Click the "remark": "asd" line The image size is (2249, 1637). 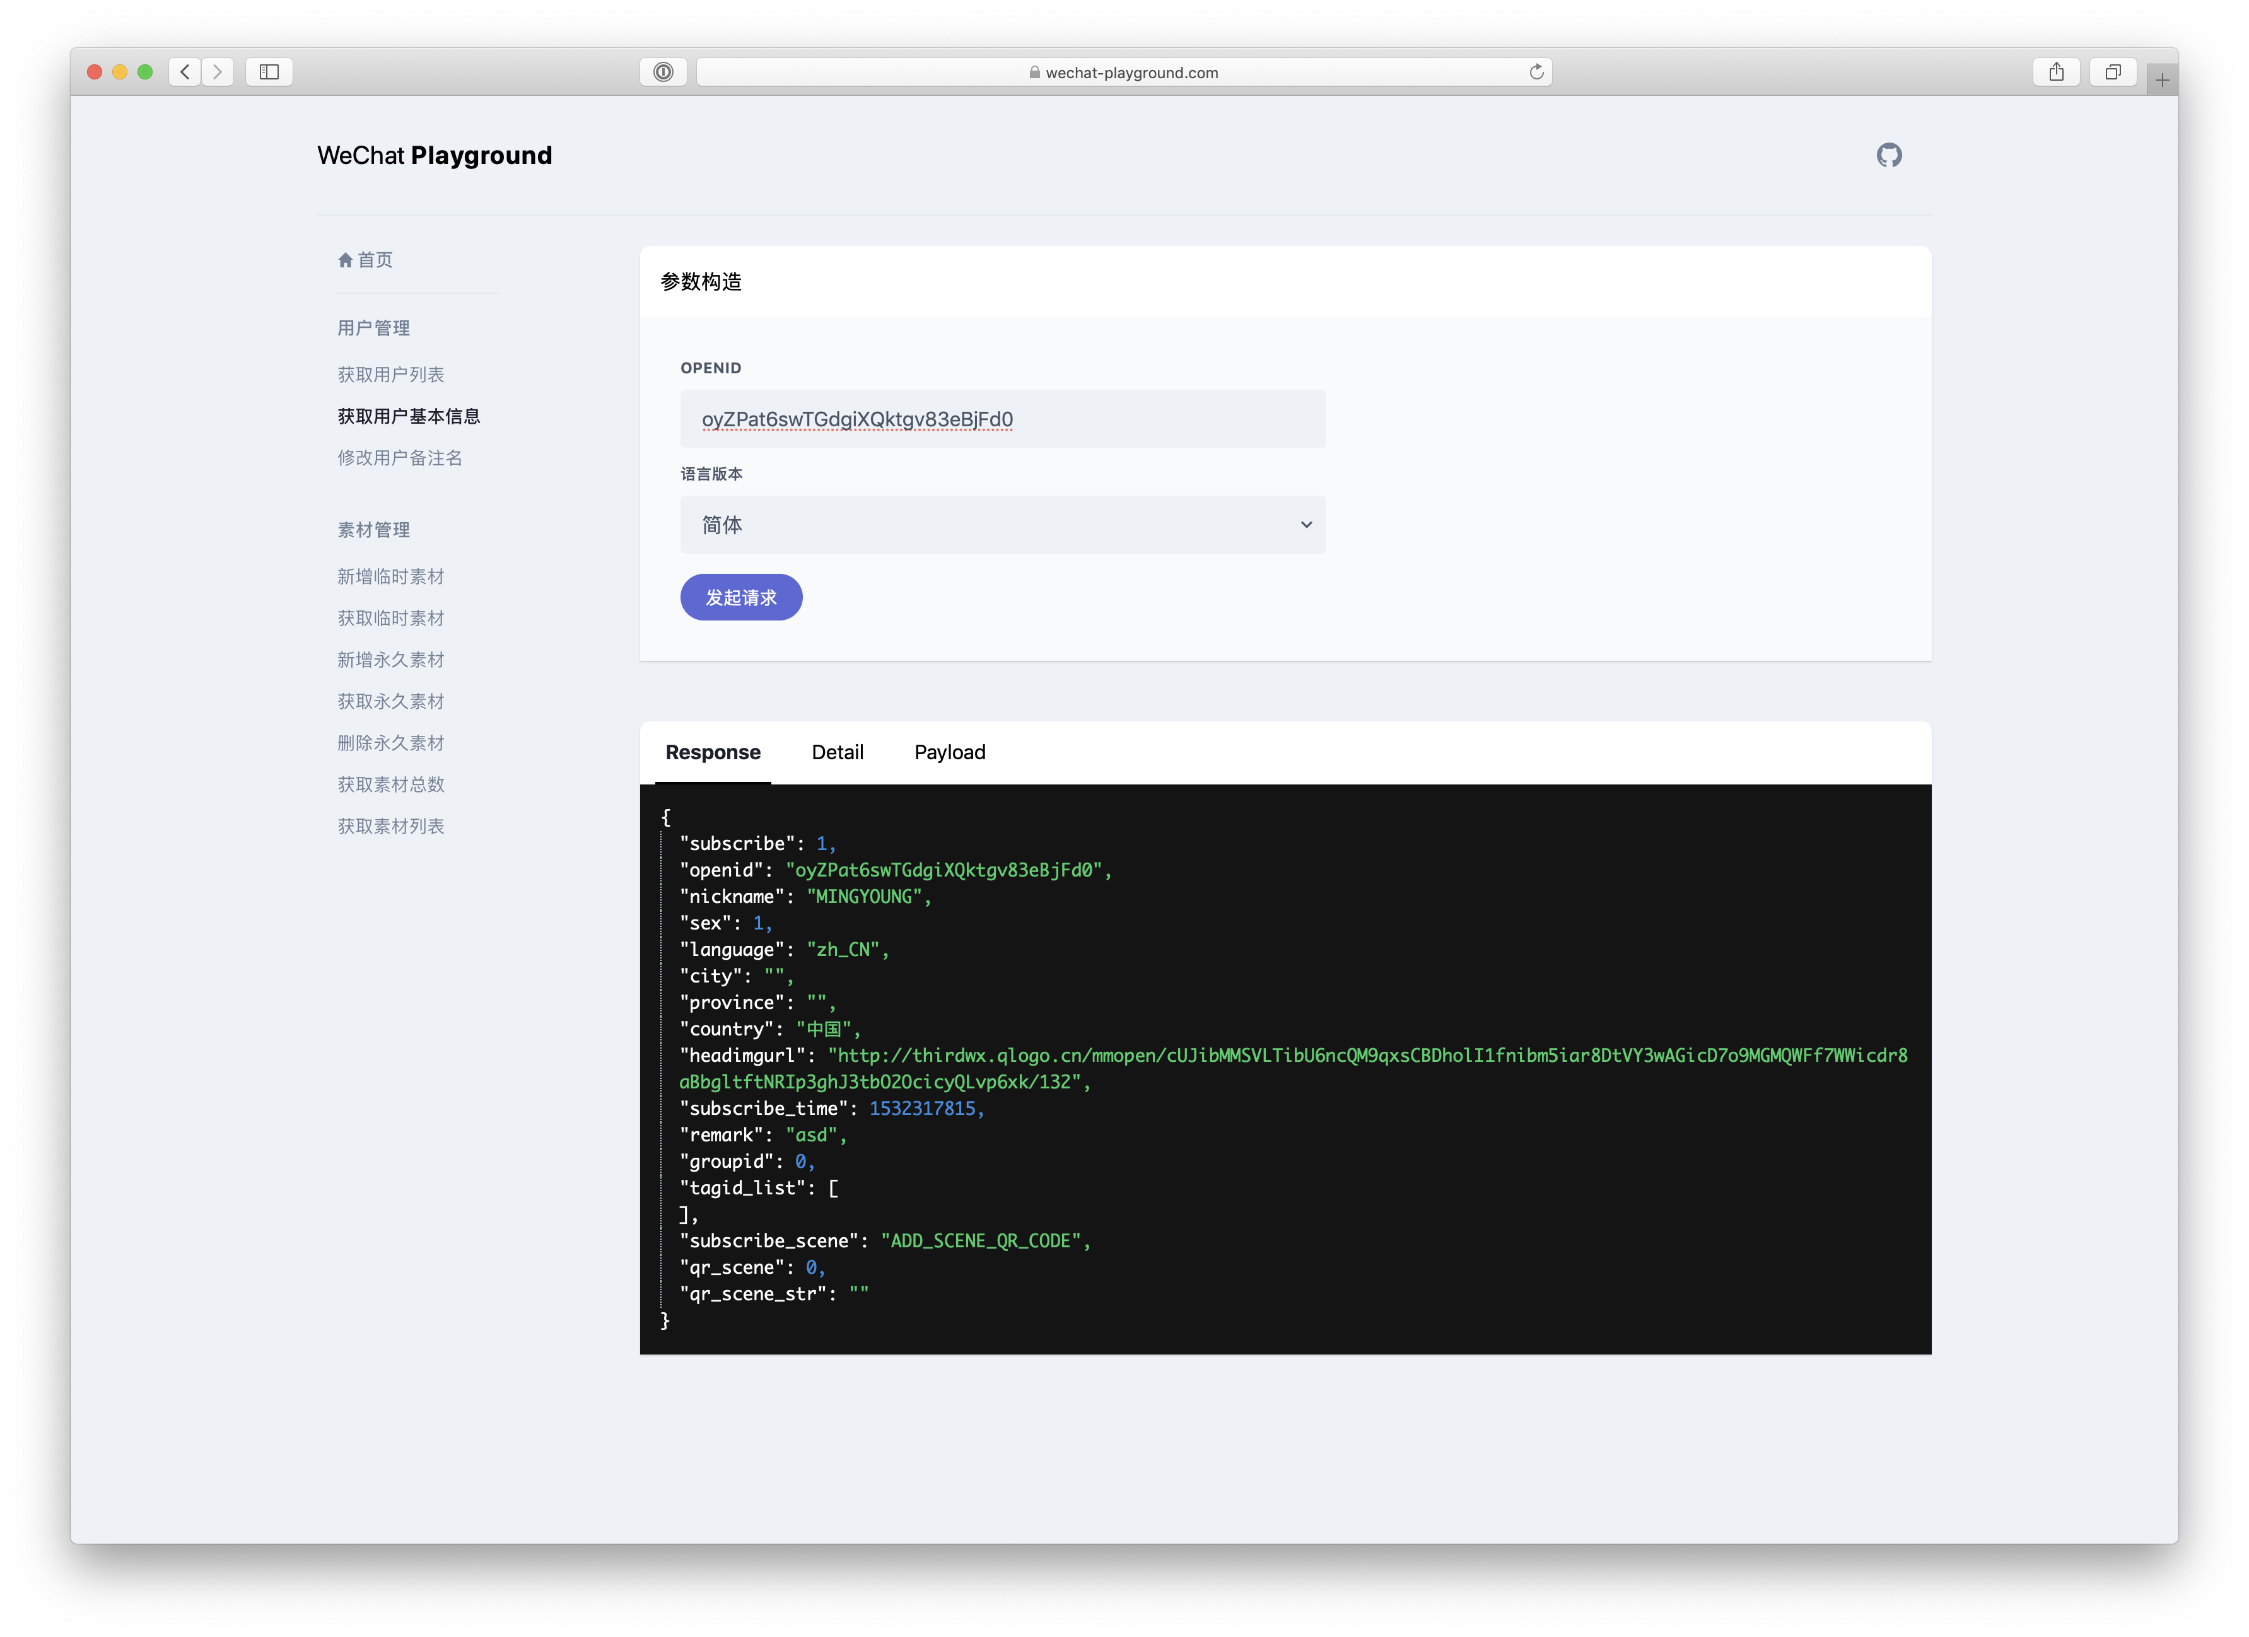pos(762,1134)
